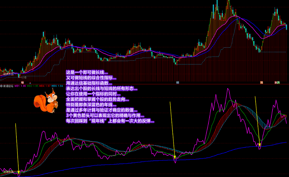
Task: Select the MB1: 1.86 indicator value
Action: coord(20,86)
